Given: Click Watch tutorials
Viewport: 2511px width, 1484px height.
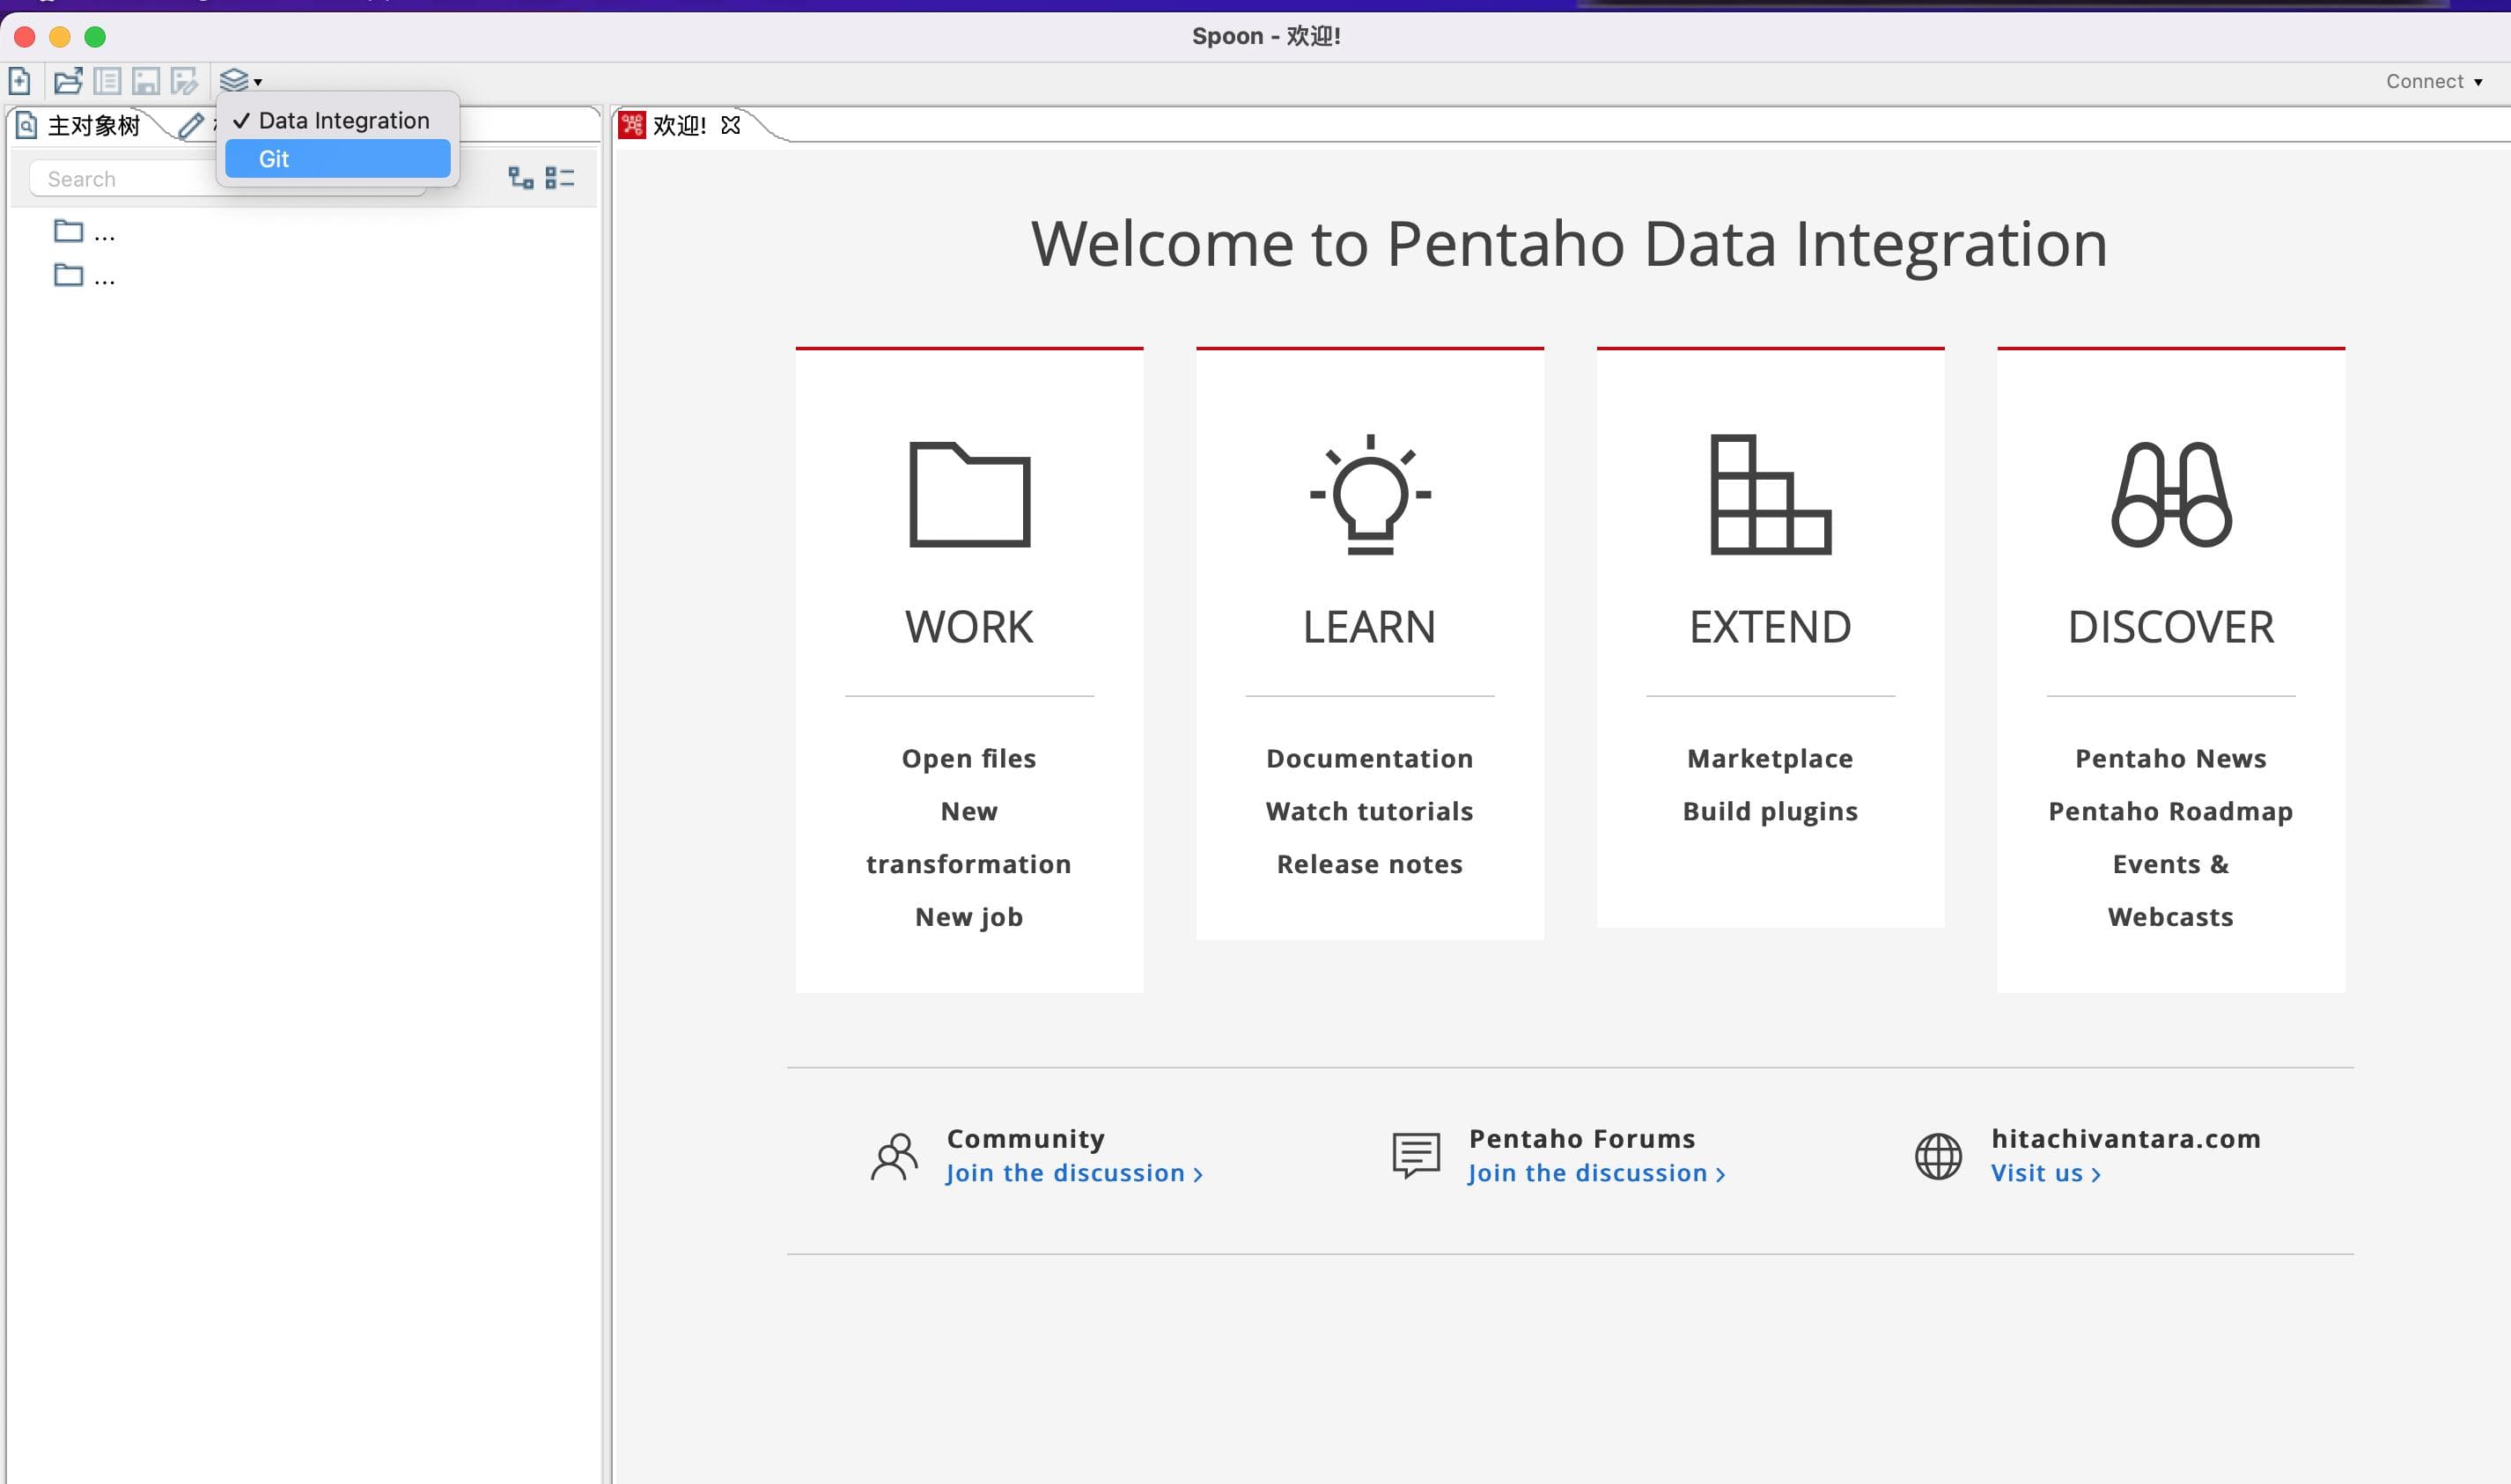Looking at the screenshot, I should (x=1370, y=811).
